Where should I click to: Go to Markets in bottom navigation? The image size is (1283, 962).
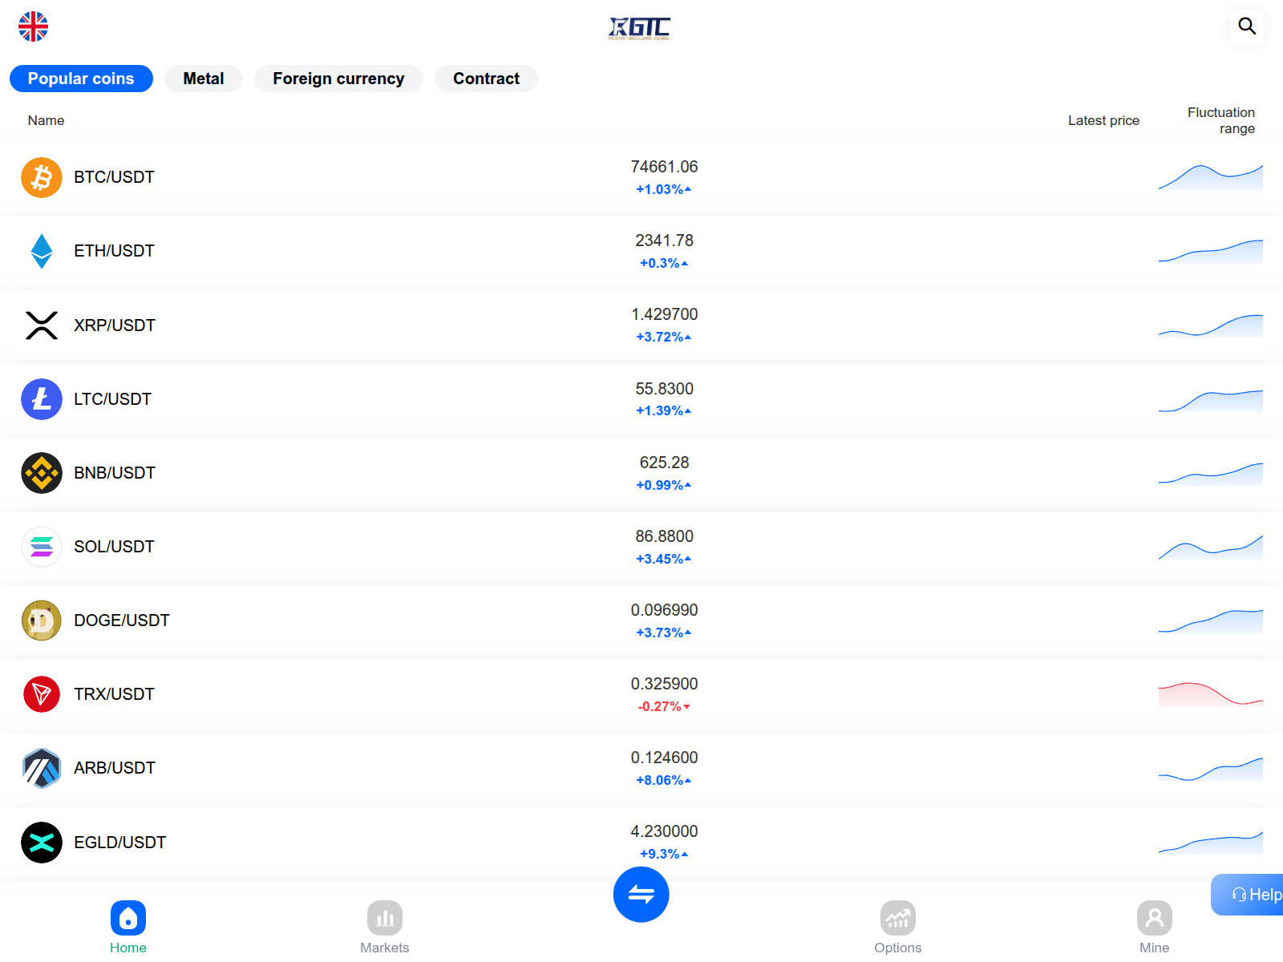385,926
